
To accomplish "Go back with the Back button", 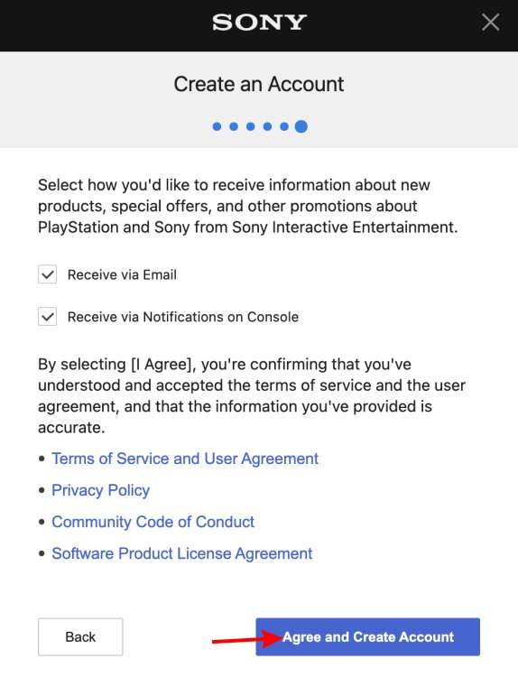I will (80, 637).
